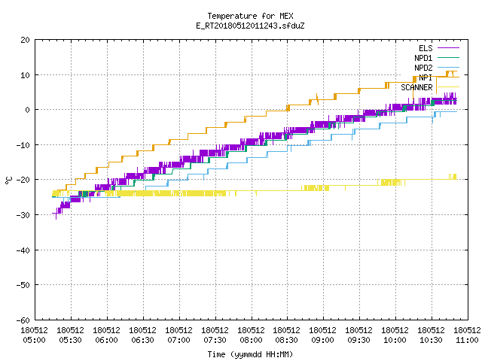
Task: Click the y-axis value -60
Action: [x=23, y=320]
